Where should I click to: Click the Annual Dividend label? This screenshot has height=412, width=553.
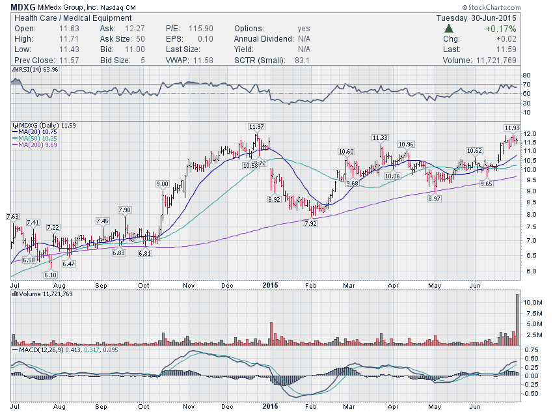263,39
